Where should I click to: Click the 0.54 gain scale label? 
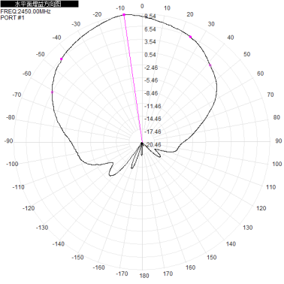coord(150,55)
